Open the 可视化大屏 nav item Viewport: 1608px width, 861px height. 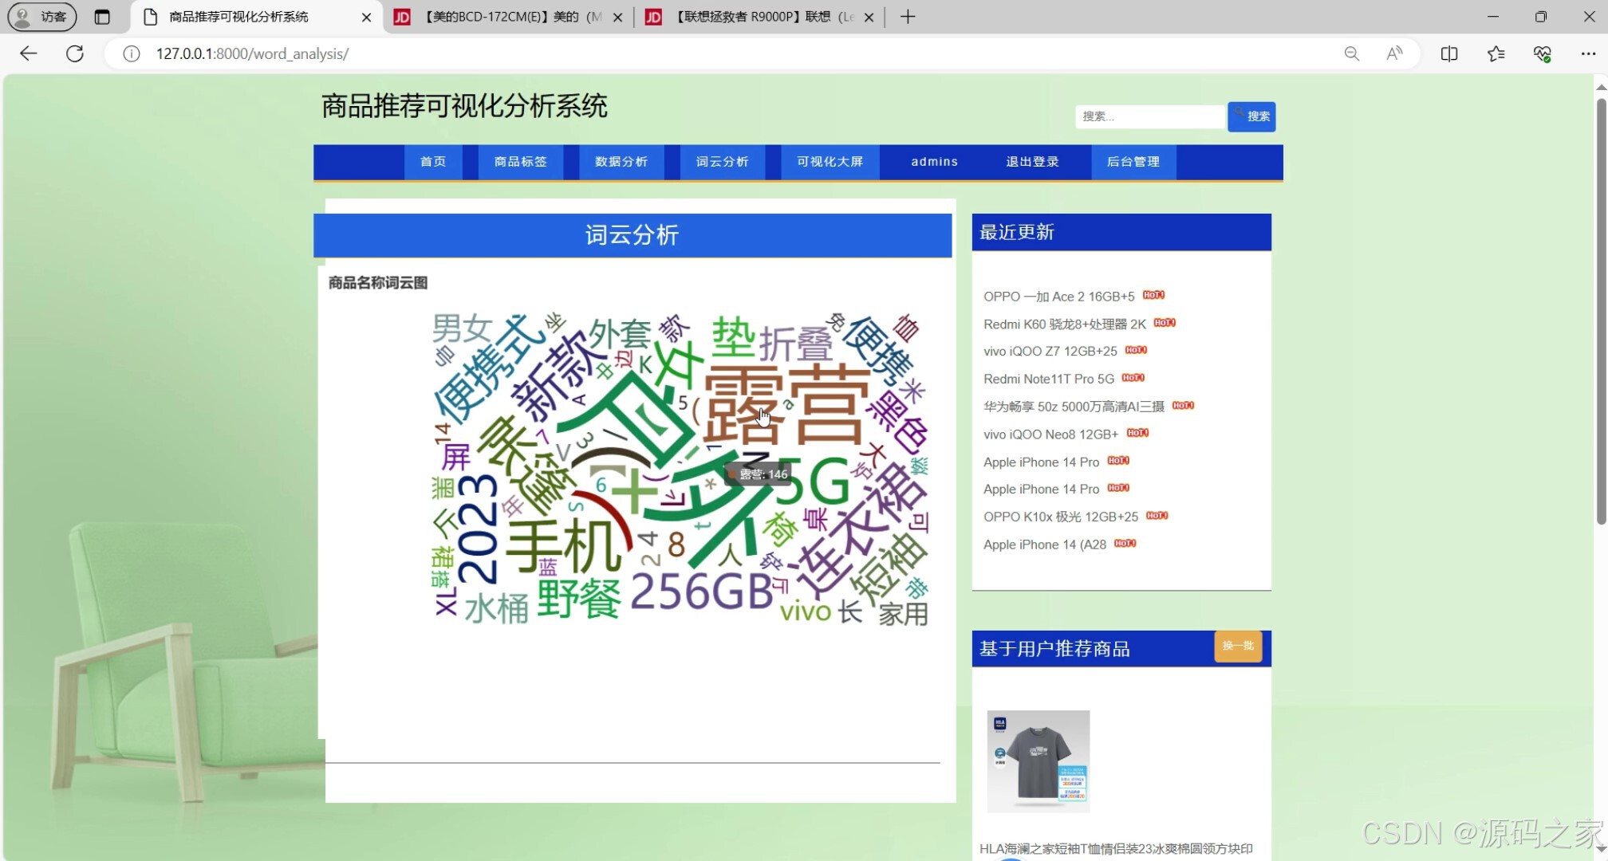pyautogui.click(x=830, y=162)
